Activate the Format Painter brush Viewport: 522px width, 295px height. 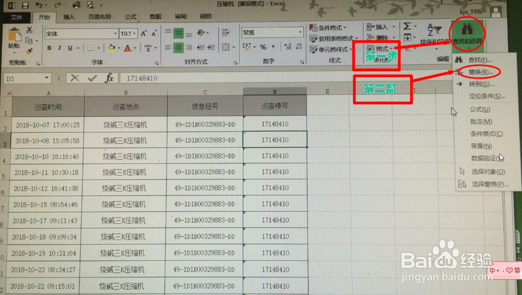coord(29,51)
